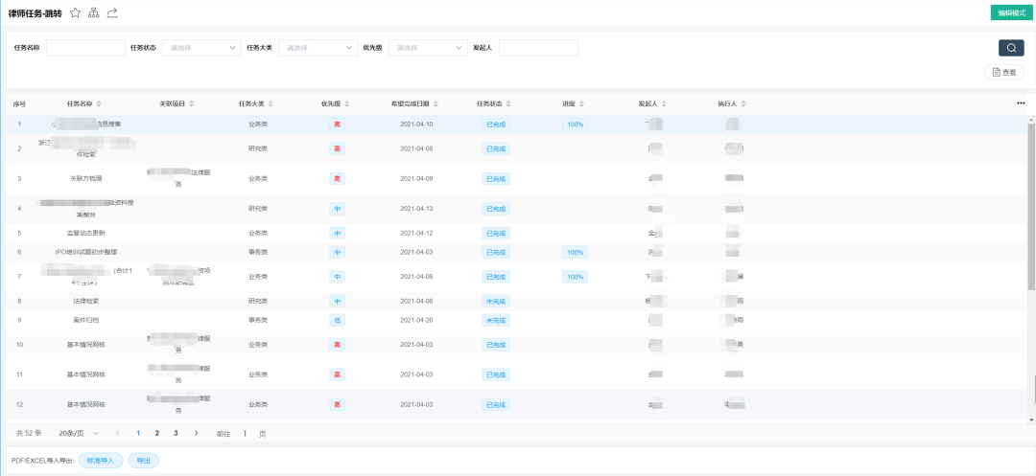Viewport: 1036px width, 476px height.
Task: Click the 未完成 status tag in row 9
Action: [x=496, y=320]
